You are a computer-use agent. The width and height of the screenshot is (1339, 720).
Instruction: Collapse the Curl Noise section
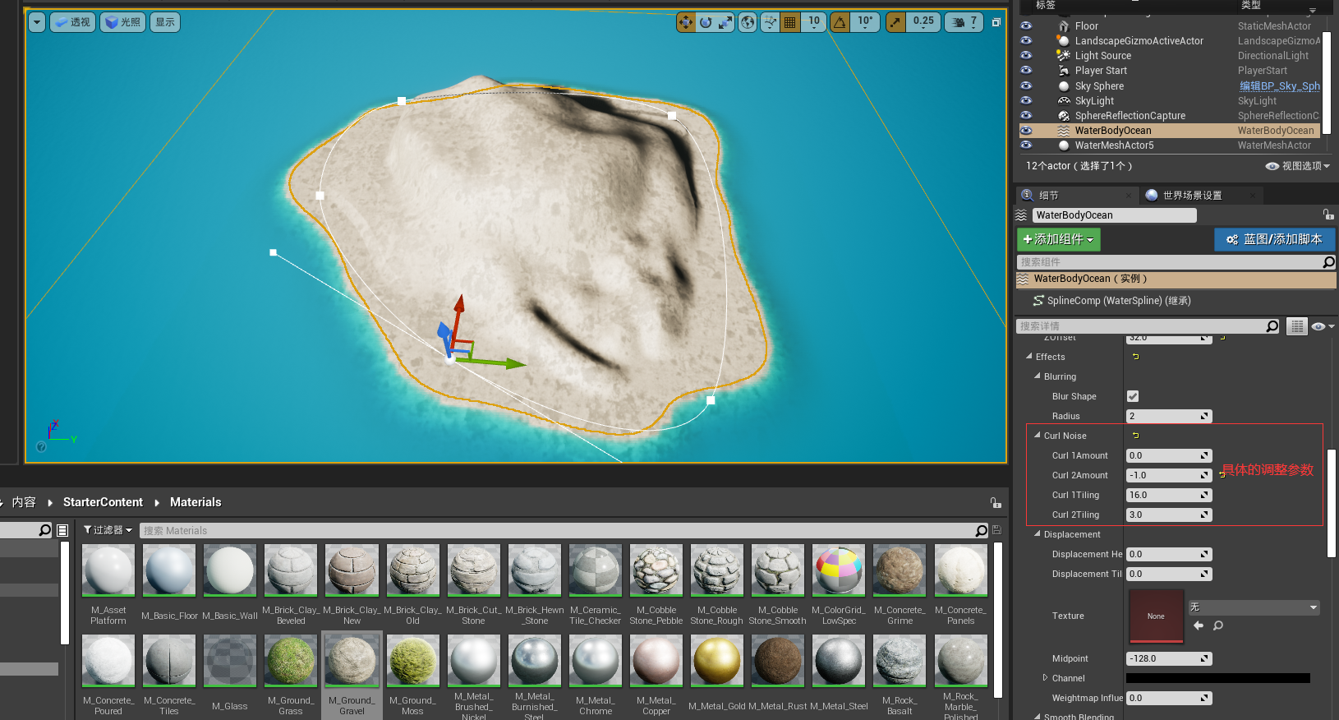pos(1038,436)
